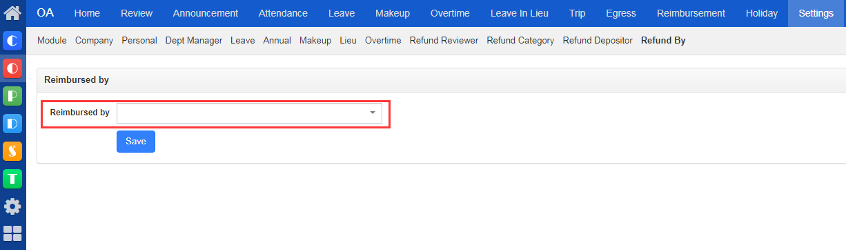Viewport: 846px width, 250px height.
Task: Click the Reimbursed by select field
Action: [x=249, y=113]
